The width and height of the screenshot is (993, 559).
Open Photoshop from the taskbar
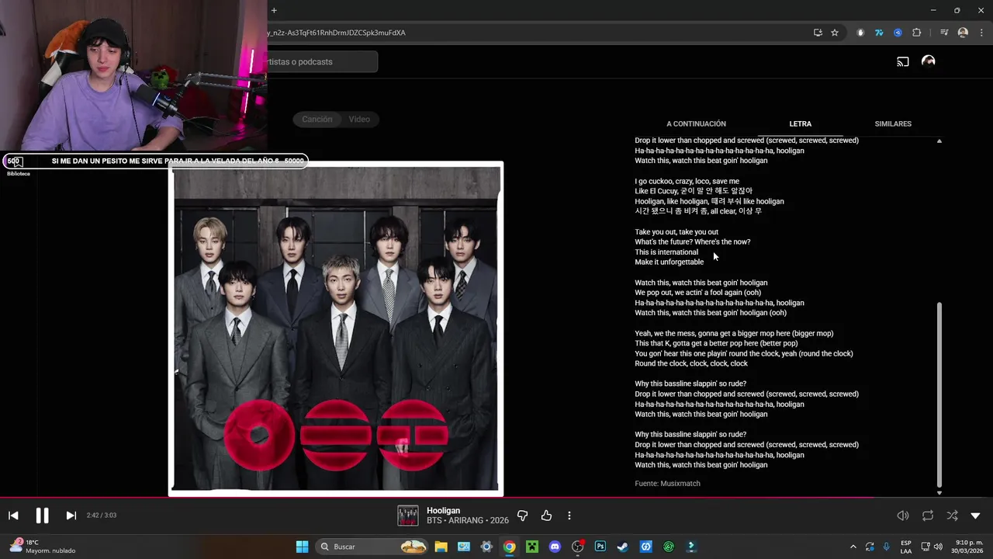[x=600, y=547]
